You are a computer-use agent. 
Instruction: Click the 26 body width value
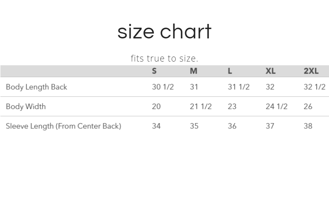pyautogui.click(x=308, y=107)
